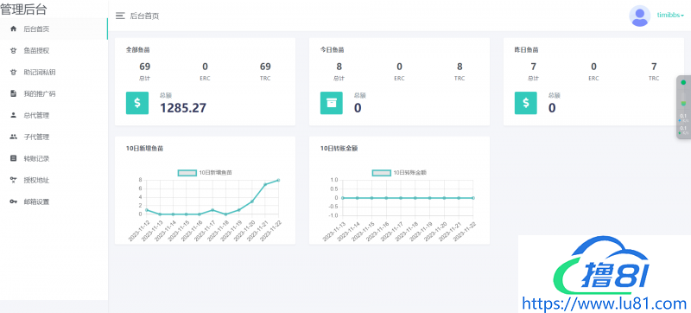Toggle the hamburger menu in the header
This screenshot has height=313, width=691.
[x=120, y=16]
